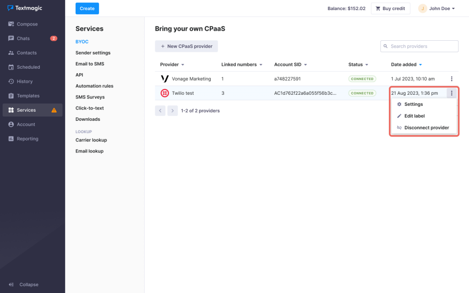Choose Edit label from the context menu
469x293 pixels.
point(414,116)
